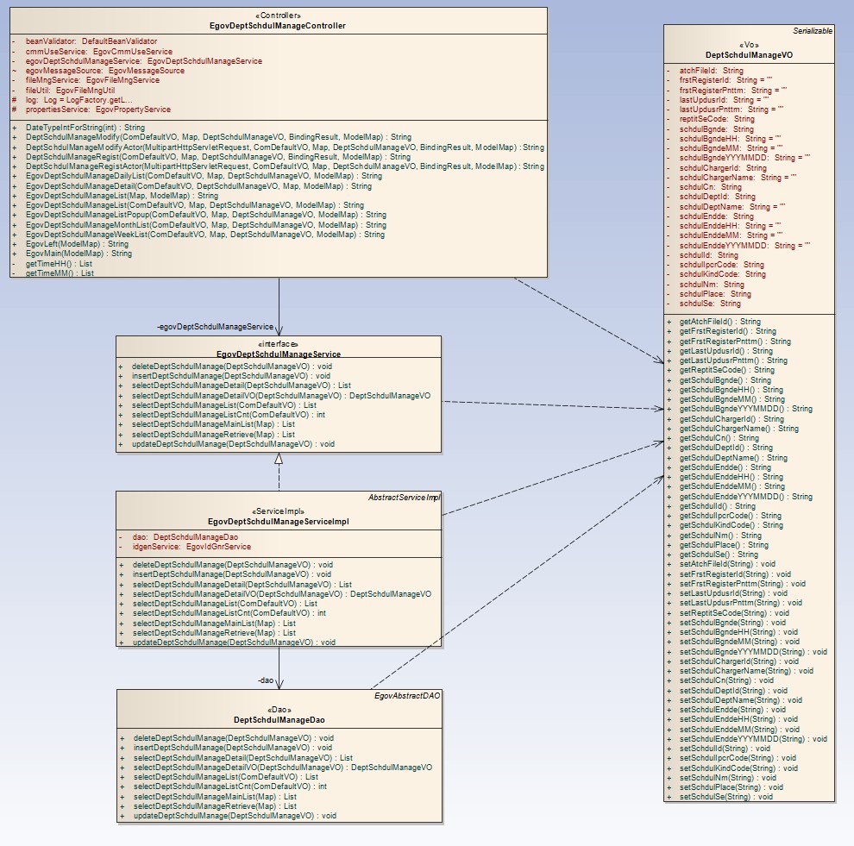Viewport: 854px width, 846px height.
Task: Select the setSchdulSe(String) method in the VO
Action: 726,796
